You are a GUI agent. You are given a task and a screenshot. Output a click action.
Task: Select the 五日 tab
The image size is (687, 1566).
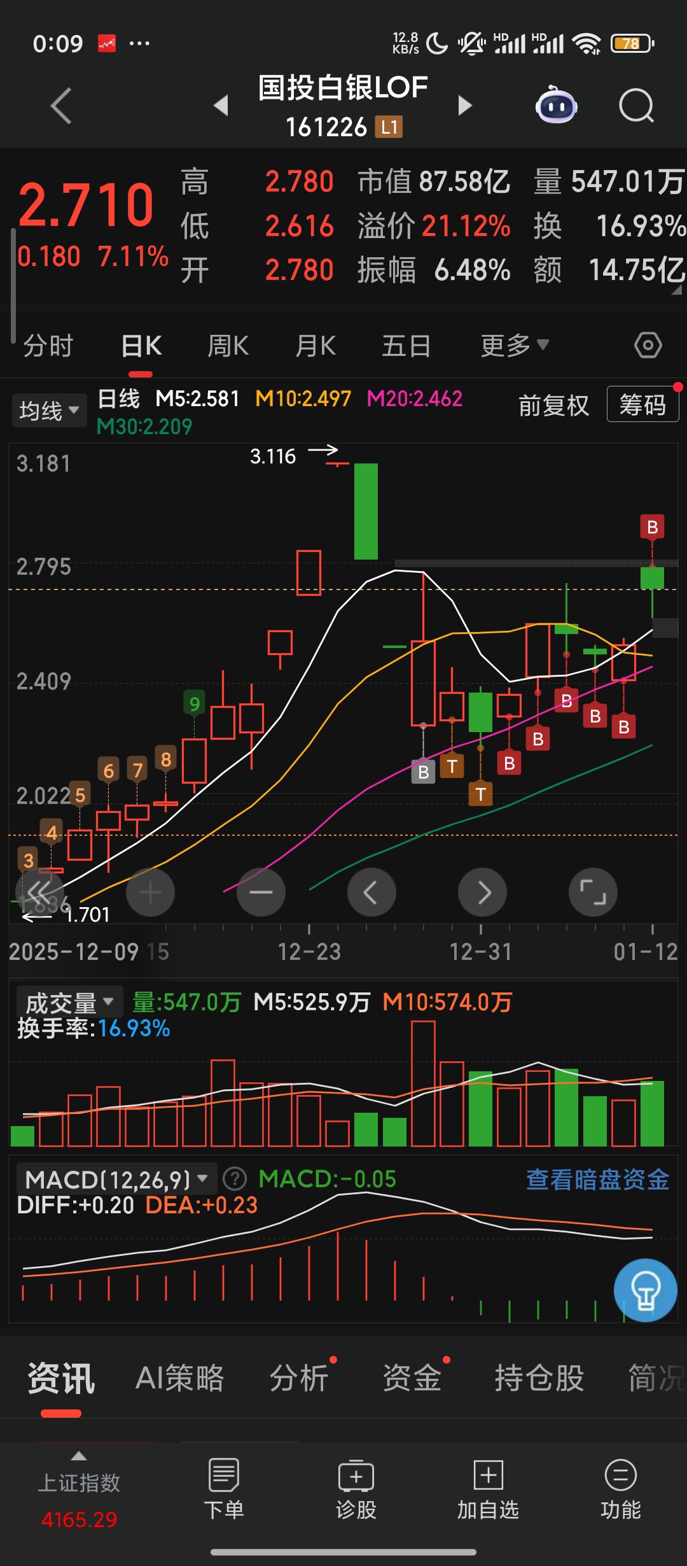tap(406, 346)
